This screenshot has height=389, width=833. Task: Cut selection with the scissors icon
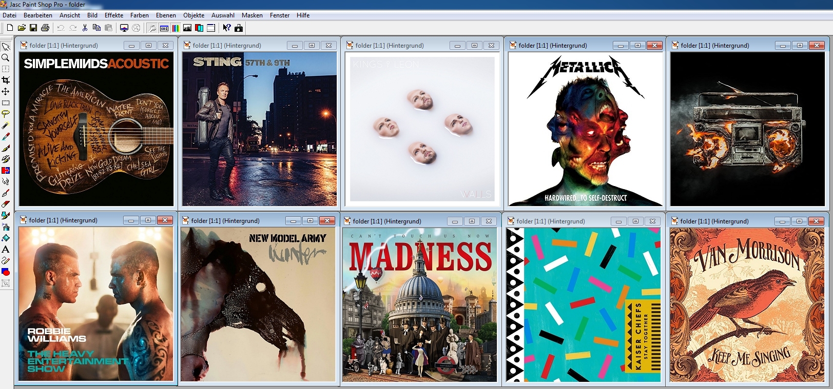[x=85, y=28]
